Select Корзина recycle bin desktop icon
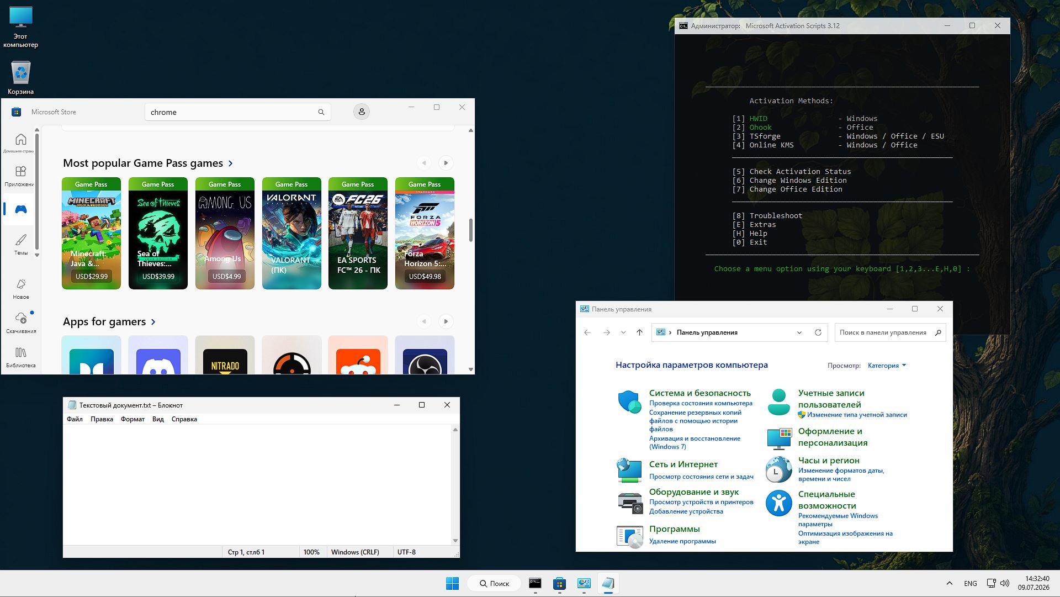This screenshot has width=1060, height=597. coord(20,77)
